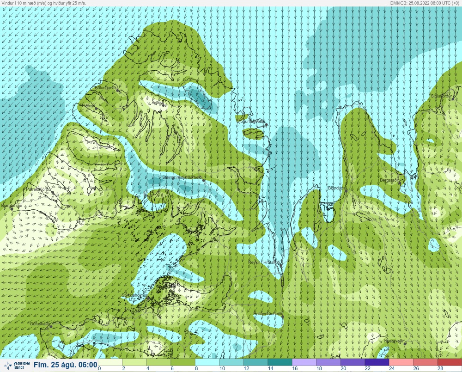This screenshot has width=462, height=372.
Task: Select the Blönduós station label
Action: coord(336,188)
